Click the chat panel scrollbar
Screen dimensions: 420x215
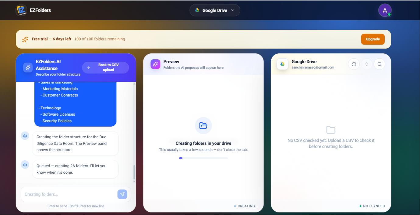tap(134, 172)
